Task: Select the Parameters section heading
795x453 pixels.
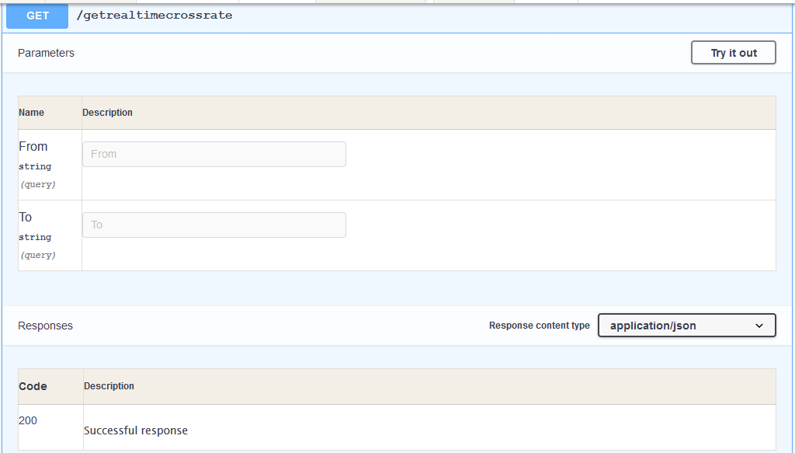Action: (x=46, y=53)
